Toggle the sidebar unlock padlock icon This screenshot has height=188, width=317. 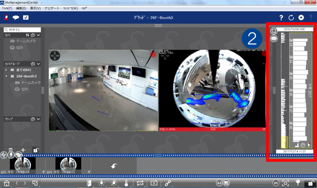[x=36, y=150]
